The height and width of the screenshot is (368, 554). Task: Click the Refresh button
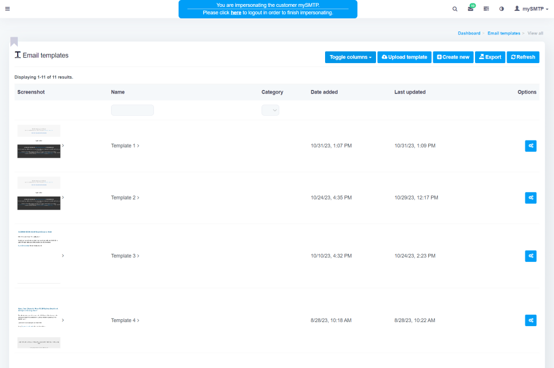[x=523, y=57]
